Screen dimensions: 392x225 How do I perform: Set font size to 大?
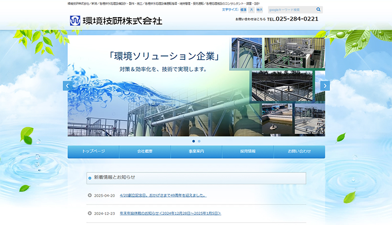(251, 10)
